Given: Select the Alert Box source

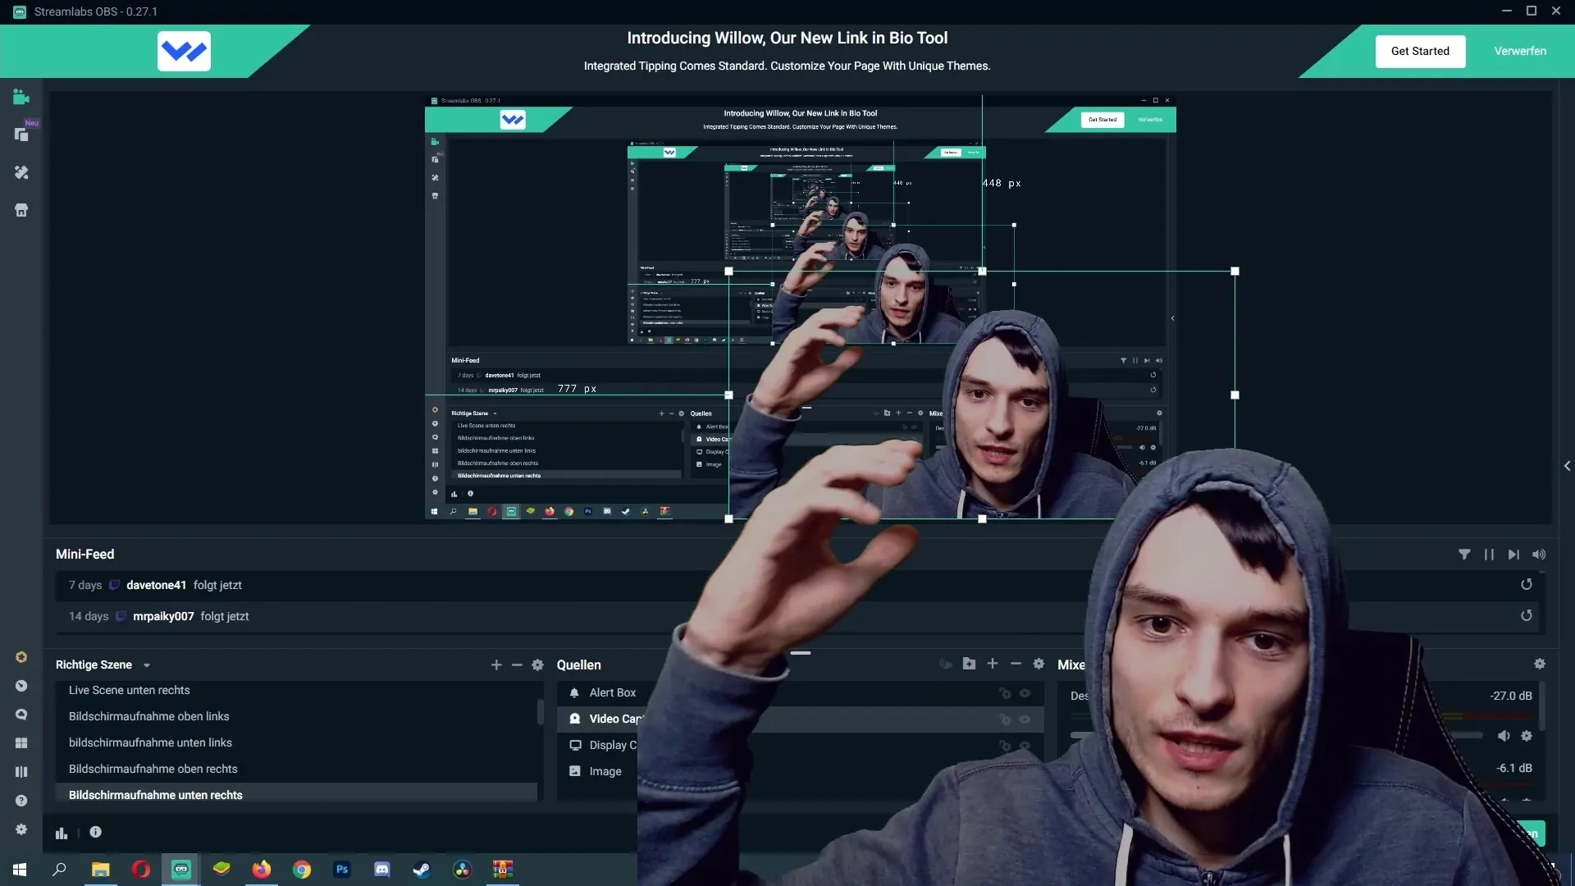Looking at the screenshot, I should tap(801, 693).
